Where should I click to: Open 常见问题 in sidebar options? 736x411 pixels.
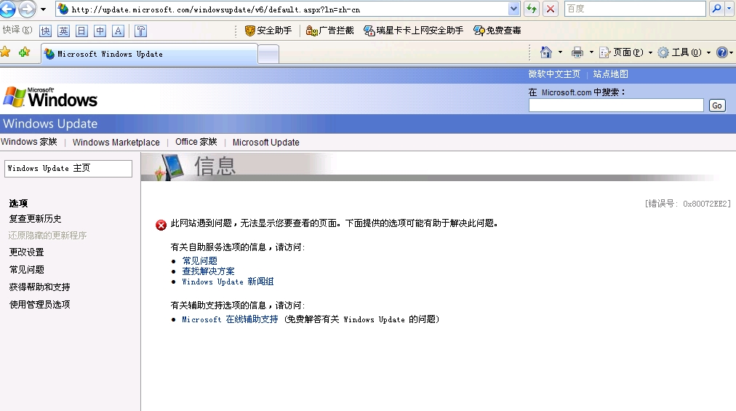[27, 270]
